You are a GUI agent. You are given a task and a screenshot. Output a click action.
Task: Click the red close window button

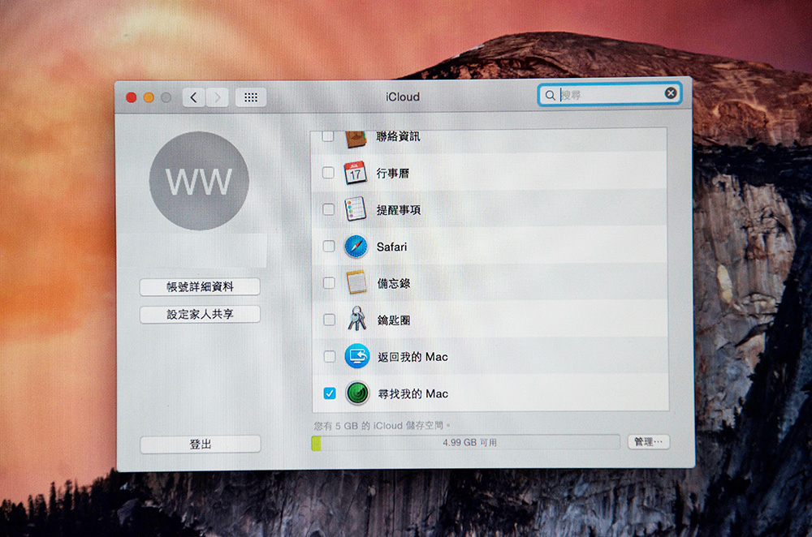coord(132,97)
